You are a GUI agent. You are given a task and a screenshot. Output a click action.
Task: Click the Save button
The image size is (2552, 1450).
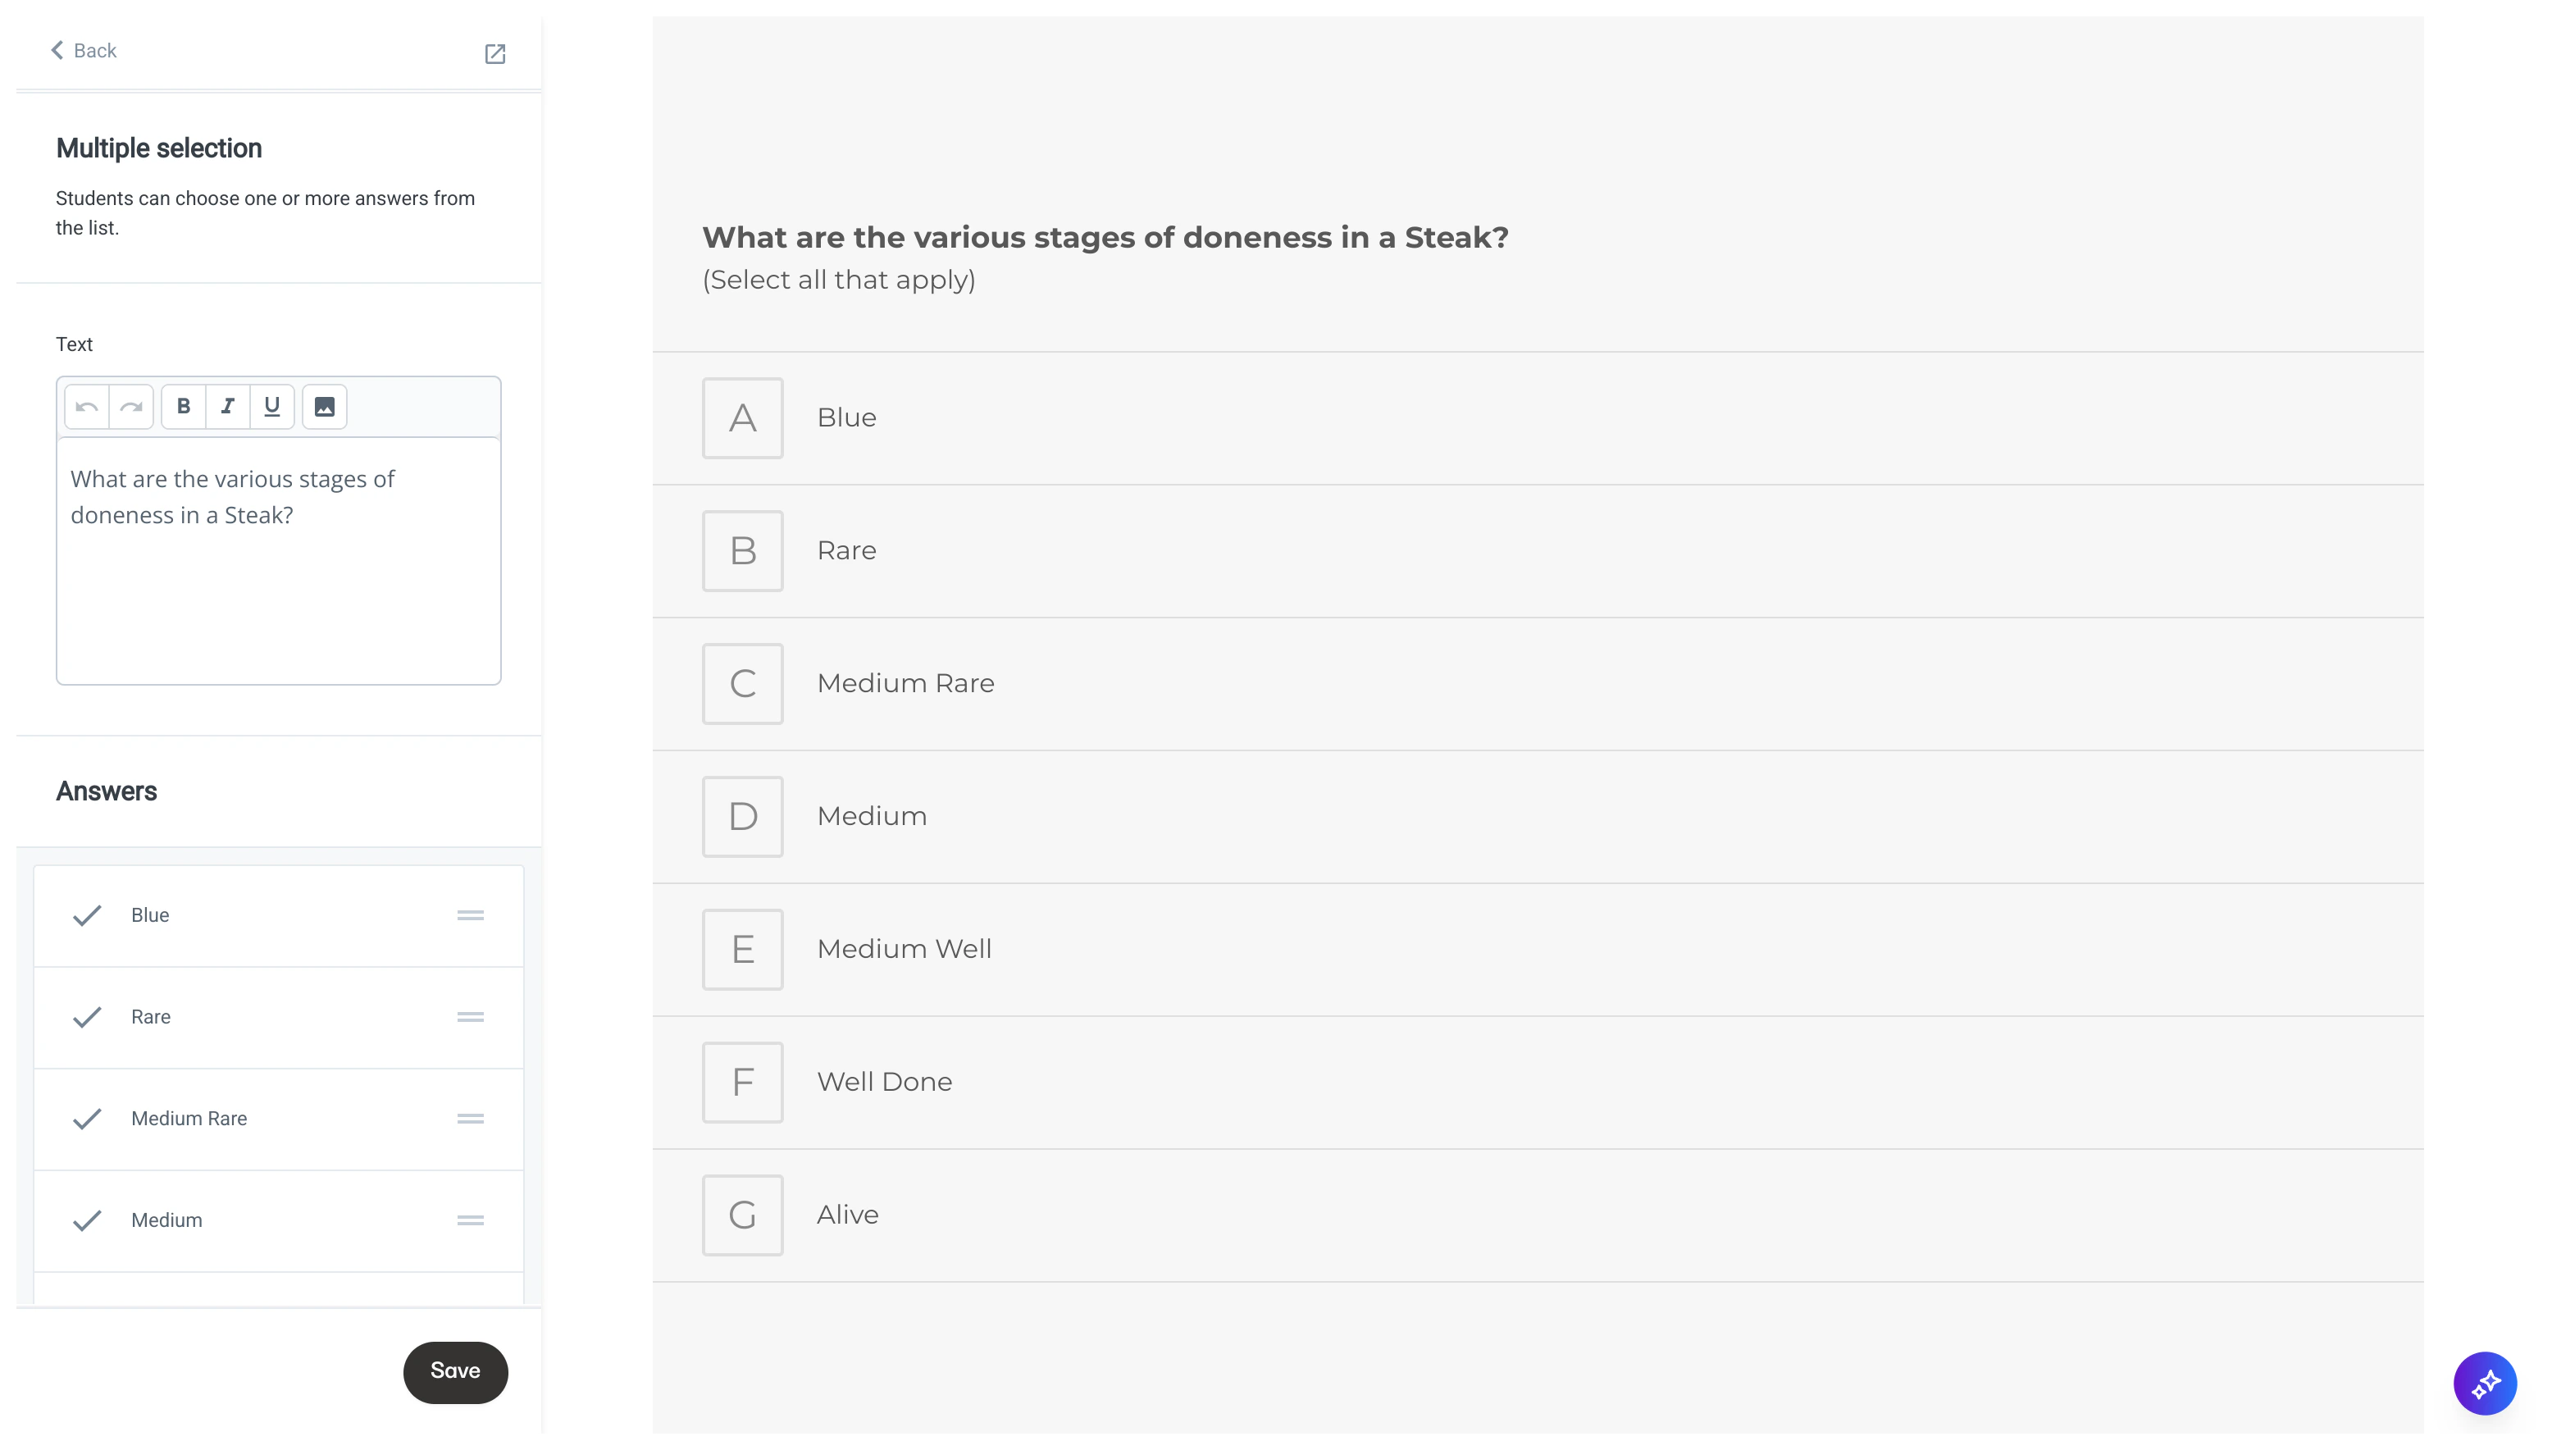click(454, 1371)
